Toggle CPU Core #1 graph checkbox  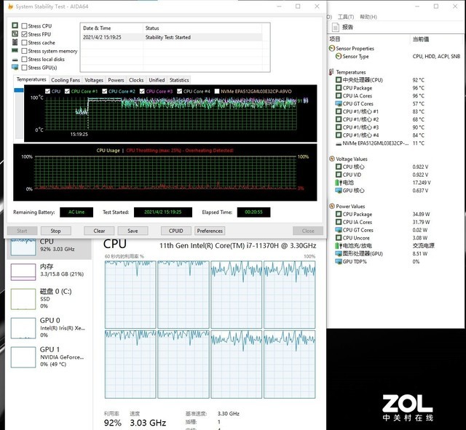67,91
